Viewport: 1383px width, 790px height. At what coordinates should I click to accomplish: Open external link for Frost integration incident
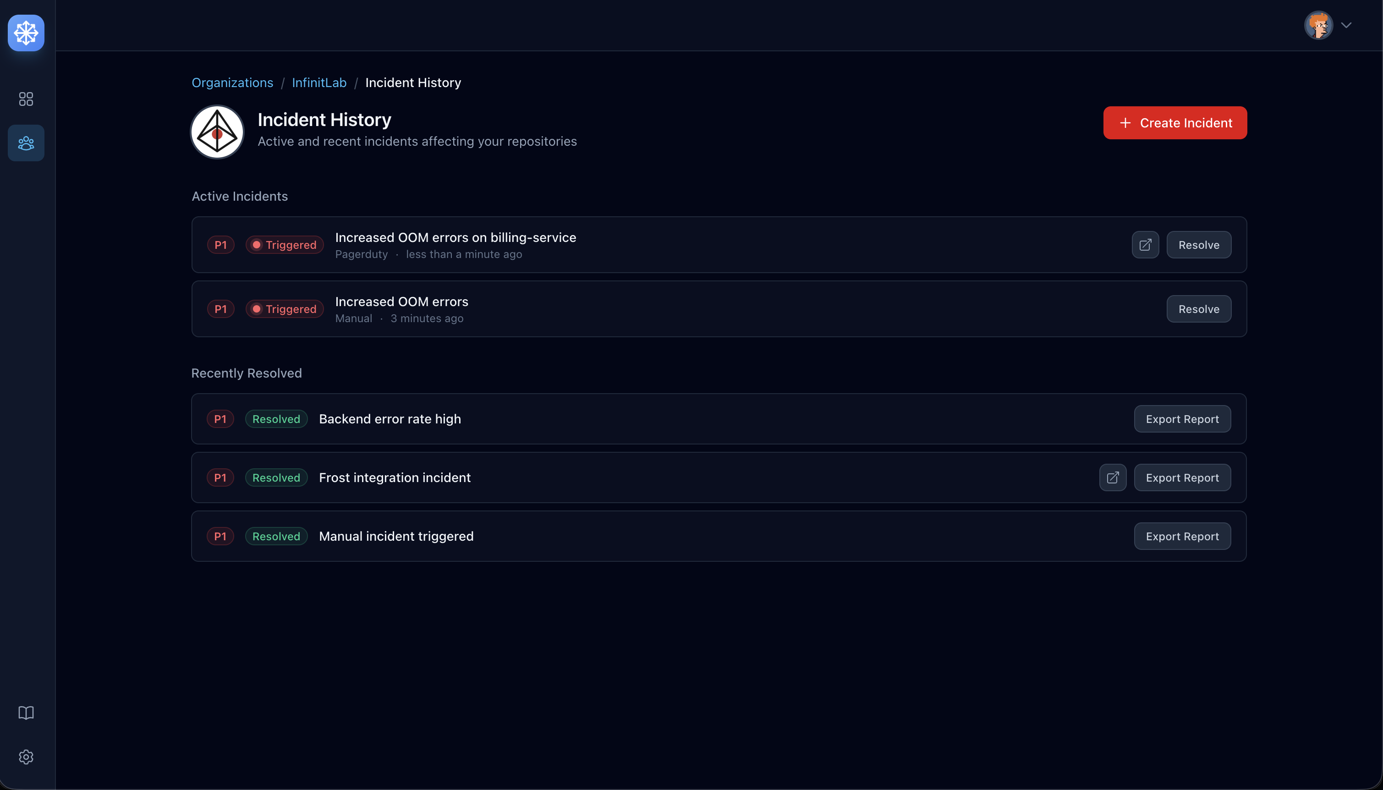[1113, 477]
